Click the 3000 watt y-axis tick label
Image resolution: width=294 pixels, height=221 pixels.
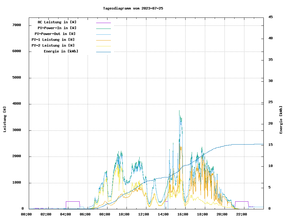click(17, 130)
